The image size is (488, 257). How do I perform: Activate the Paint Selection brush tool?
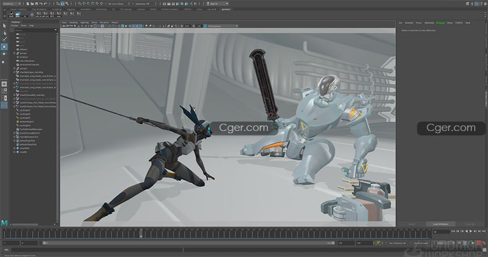coord(4,39)
